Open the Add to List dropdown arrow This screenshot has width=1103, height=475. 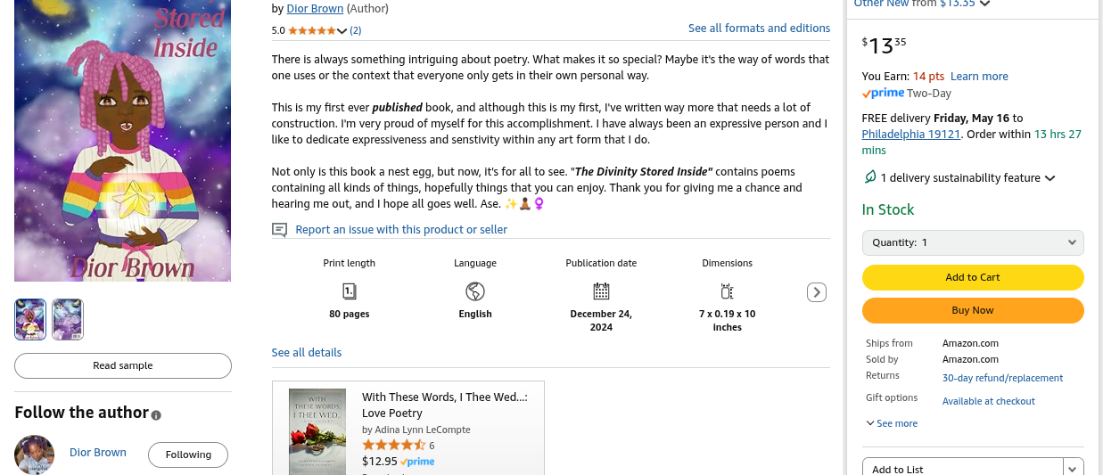pos(1074,469)
